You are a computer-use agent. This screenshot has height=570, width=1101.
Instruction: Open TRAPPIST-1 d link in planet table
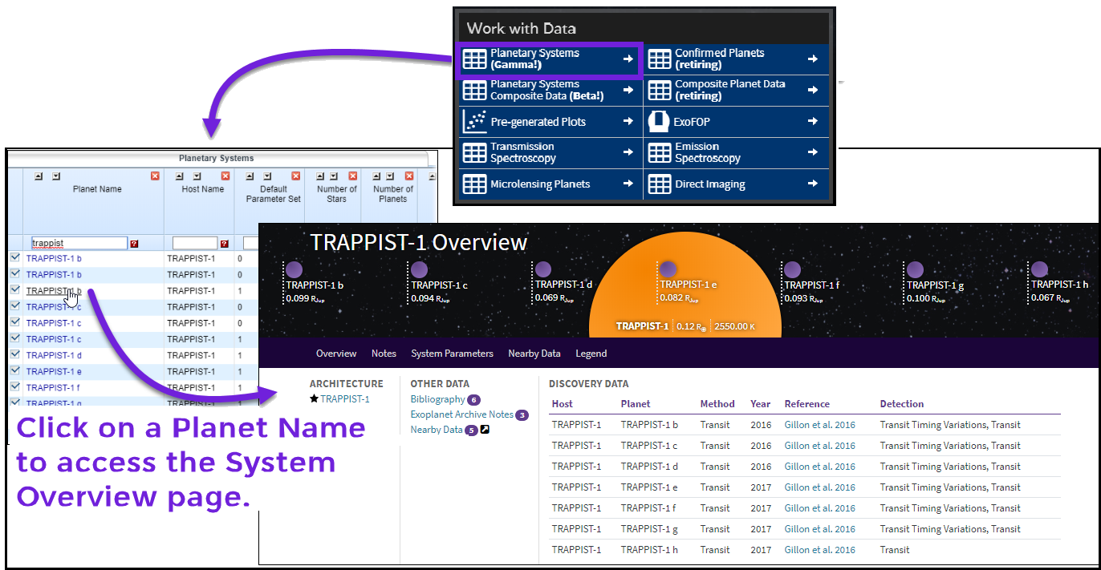point(54,355)
